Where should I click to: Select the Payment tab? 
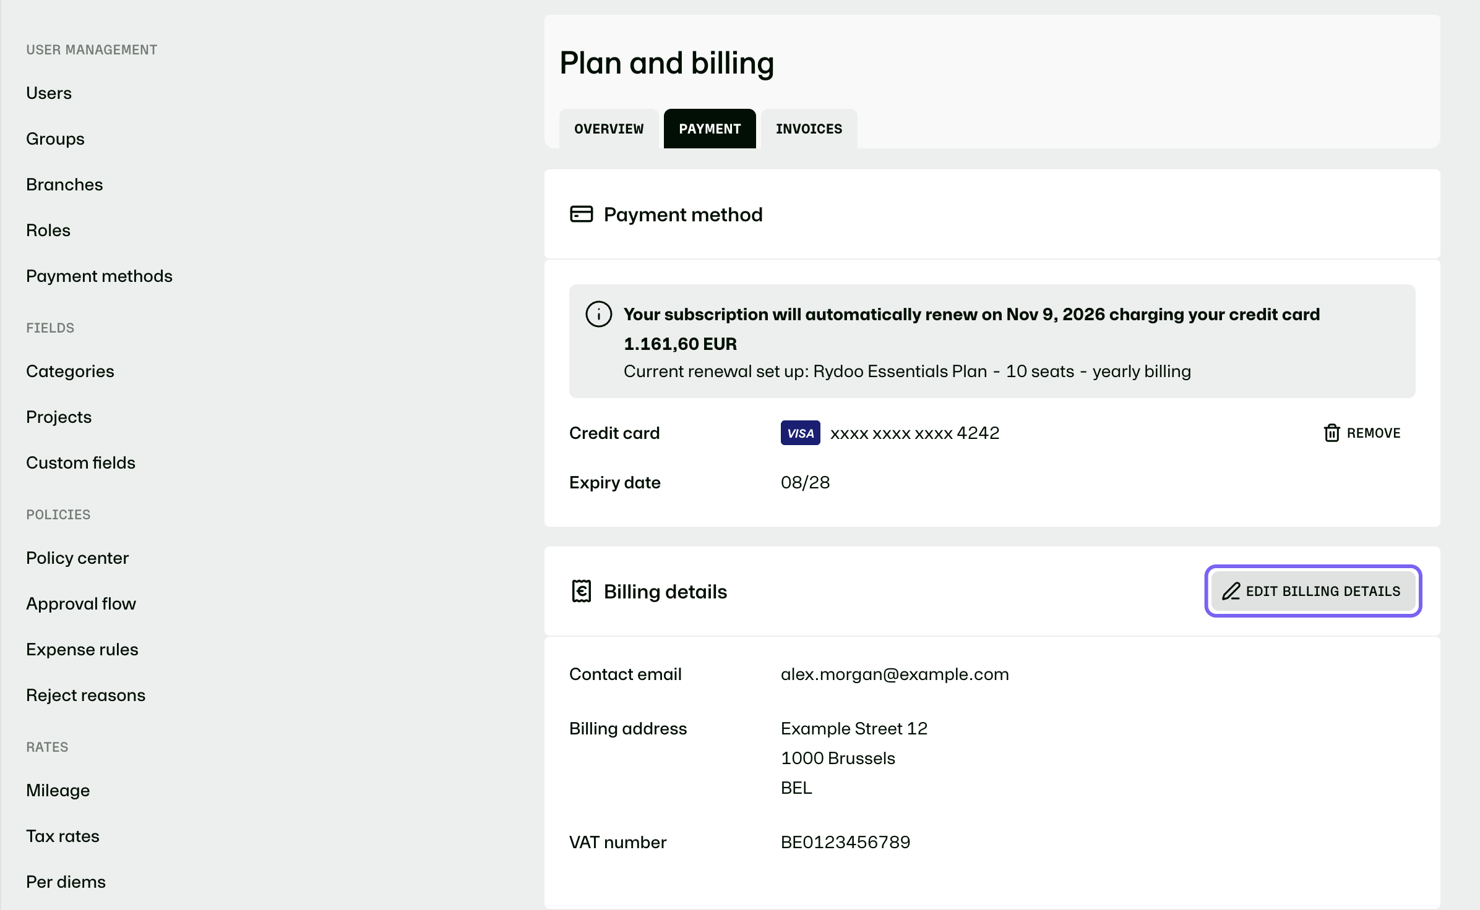[x=710, y=129]
